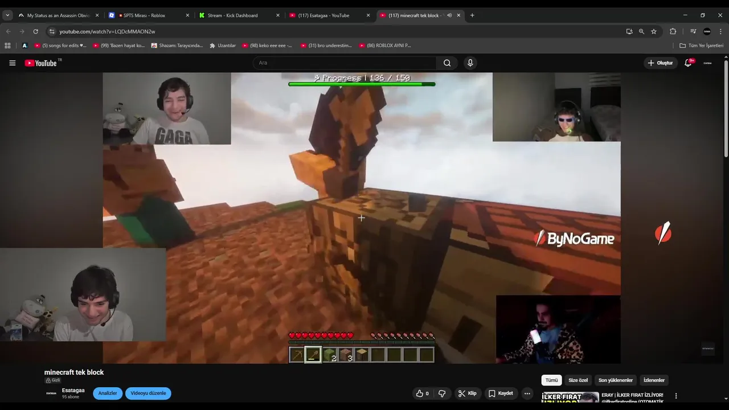This screenshot has height=410, width=729.
Task: Select the Size özel filter chip
Action: [578, 380]
